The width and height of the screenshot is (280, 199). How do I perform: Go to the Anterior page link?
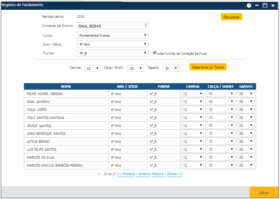click(x=143, y=174)
